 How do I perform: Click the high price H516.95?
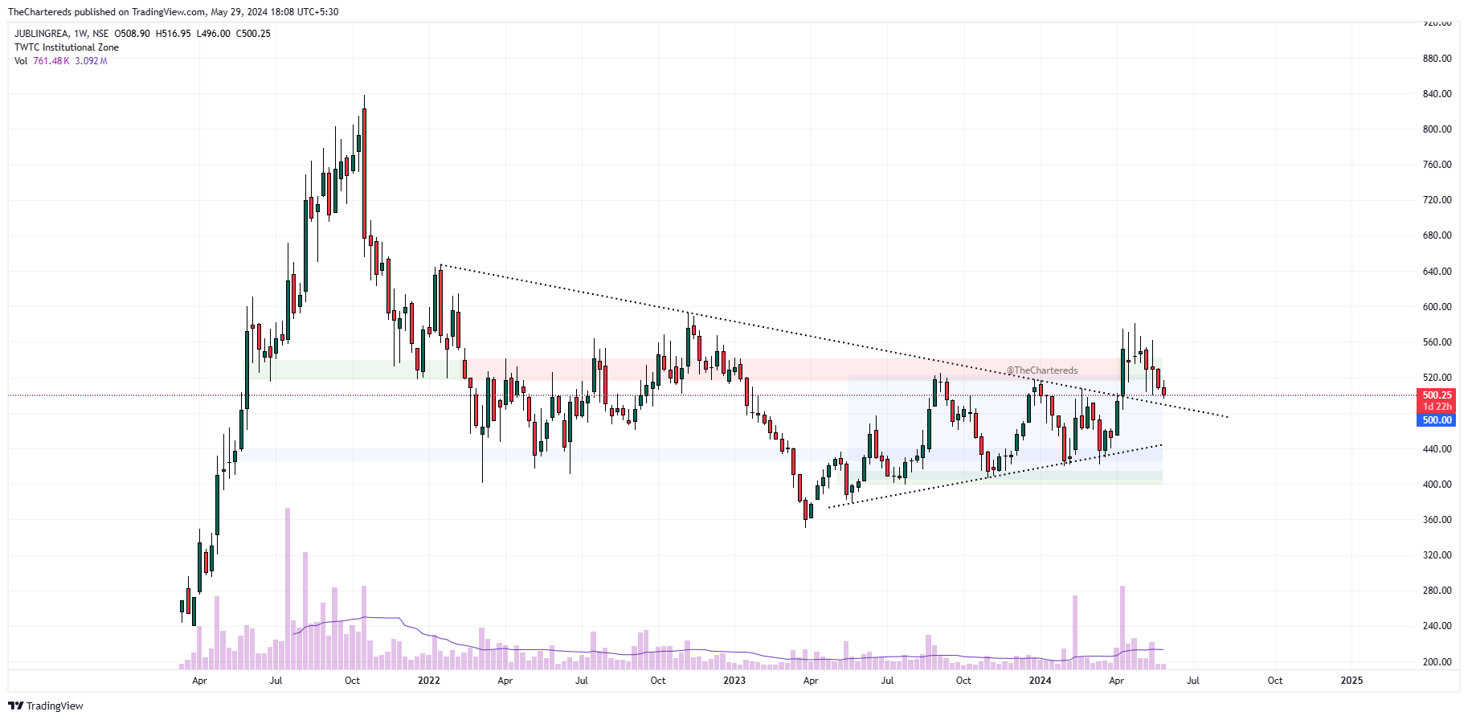point(173,34)
